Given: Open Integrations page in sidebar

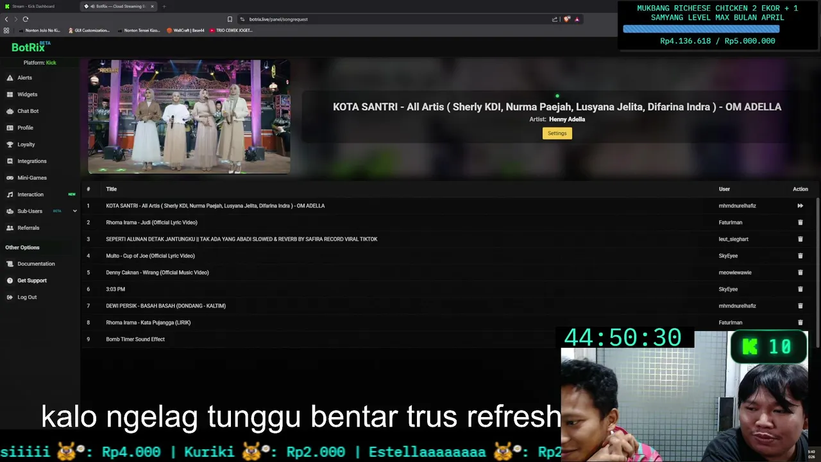Looking at the screenshot, I should click(x=31, y=161).
